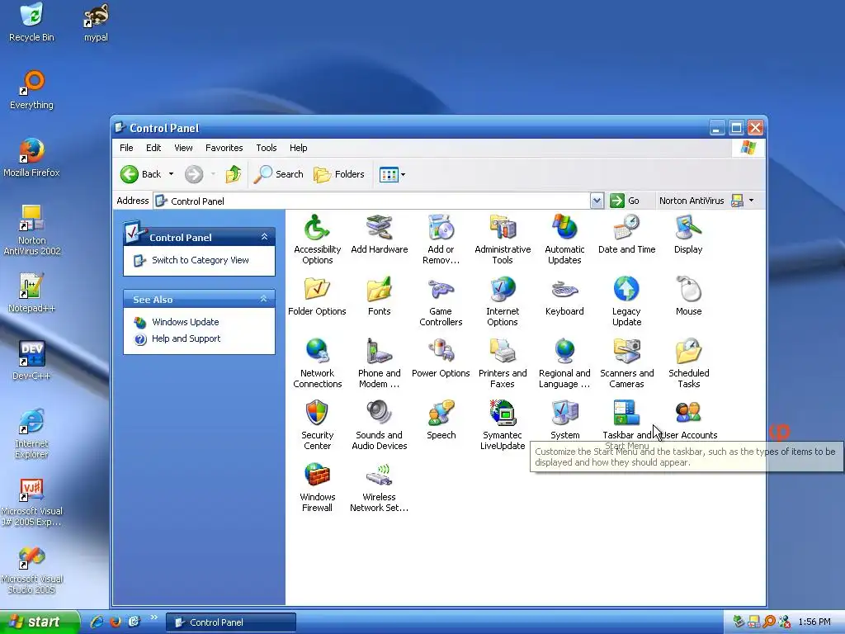Go up one folder level

(234, 174)
